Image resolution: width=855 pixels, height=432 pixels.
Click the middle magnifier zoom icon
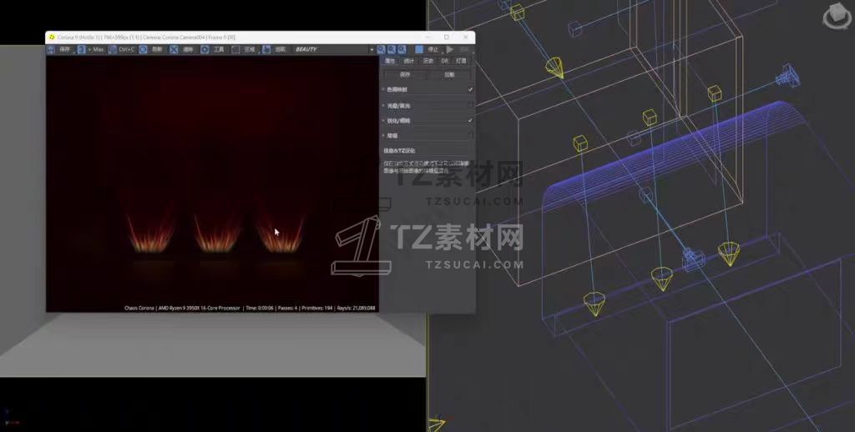coord(392,49)
